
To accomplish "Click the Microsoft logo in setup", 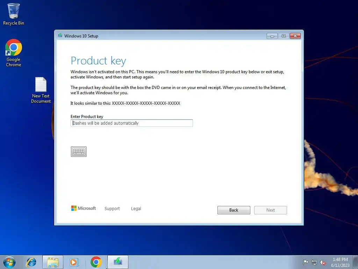I will [84, 208].
